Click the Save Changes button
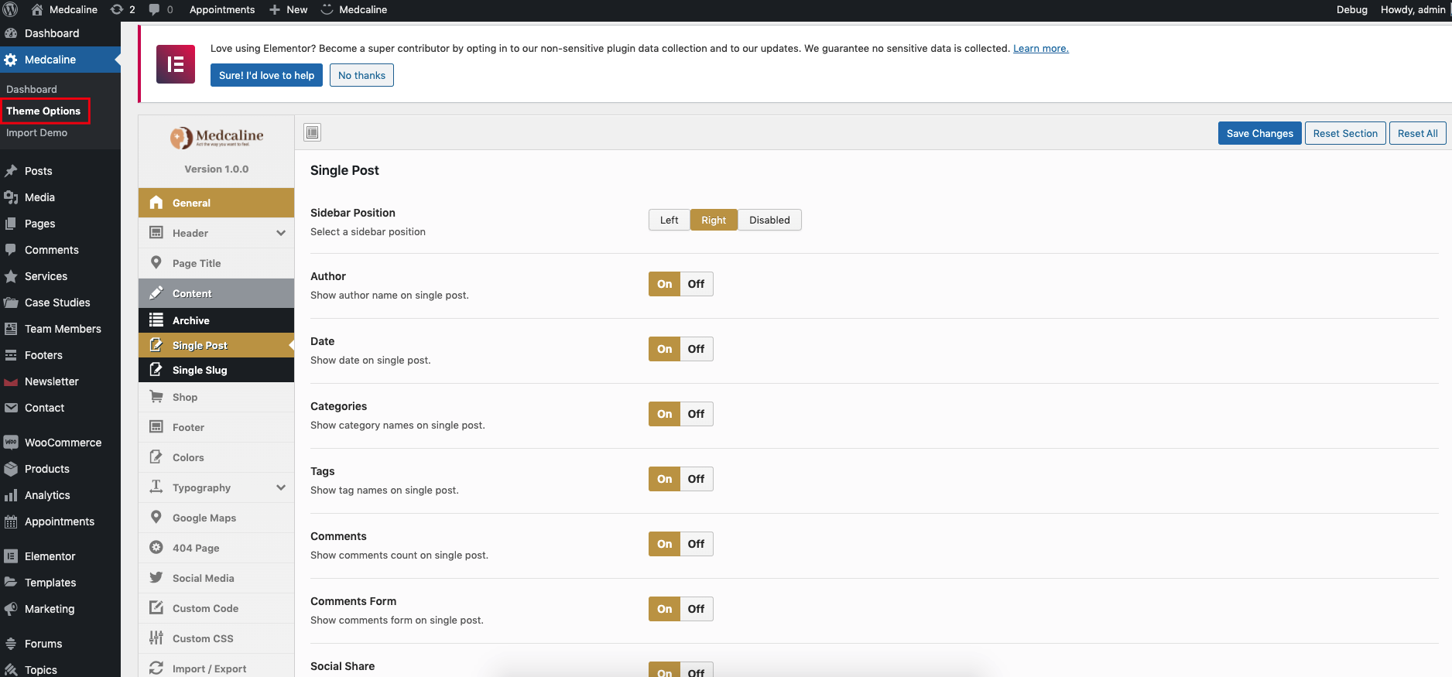This screenshot has width=1452, height=677. (x=1259, y=133)
